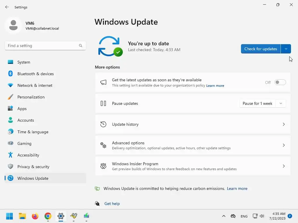
Task: Toggle Get the latest updates switch
Action: pos(280,82)
